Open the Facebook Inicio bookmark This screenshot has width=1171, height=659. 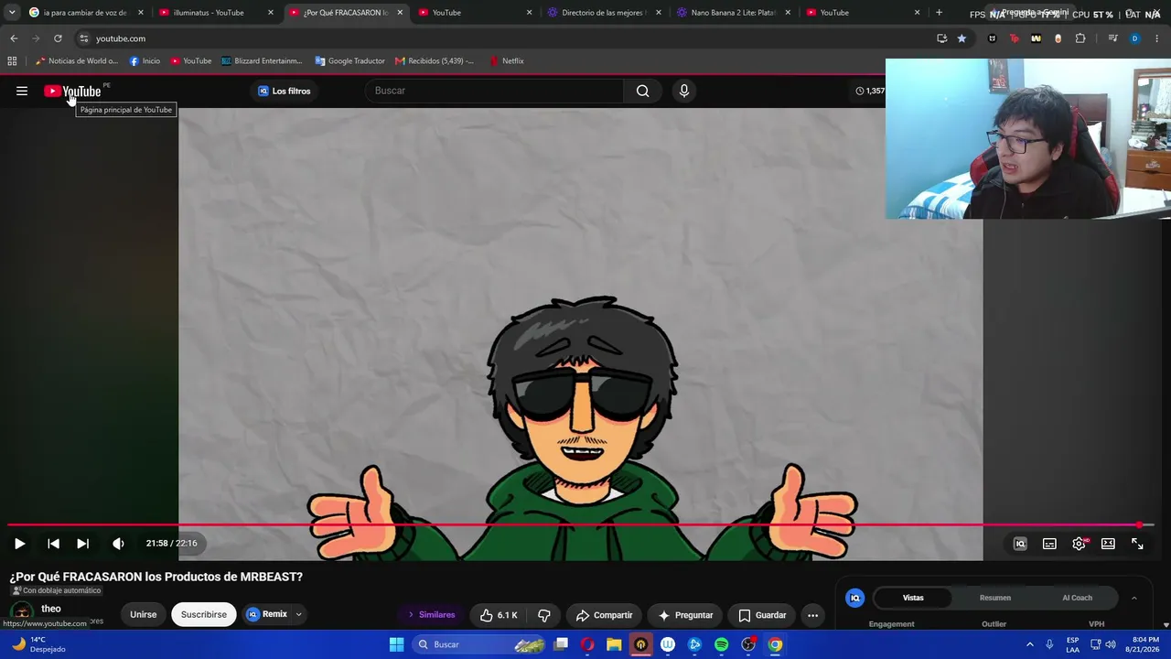145,61
